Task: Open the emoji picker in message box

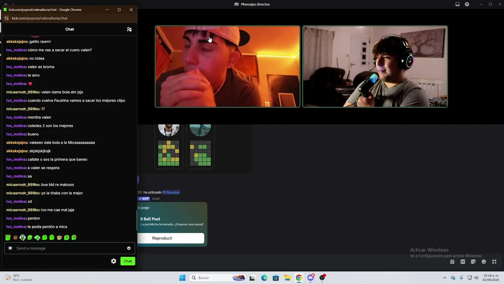Action: pos(129,248)
